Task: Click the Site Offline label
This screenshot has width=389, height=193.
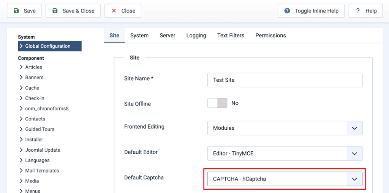Action: [138, 104]
